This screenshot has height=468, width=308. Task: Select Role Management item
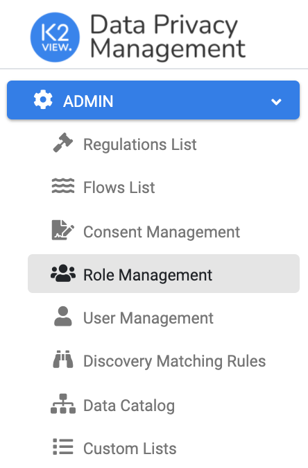[x=164, y=274]
